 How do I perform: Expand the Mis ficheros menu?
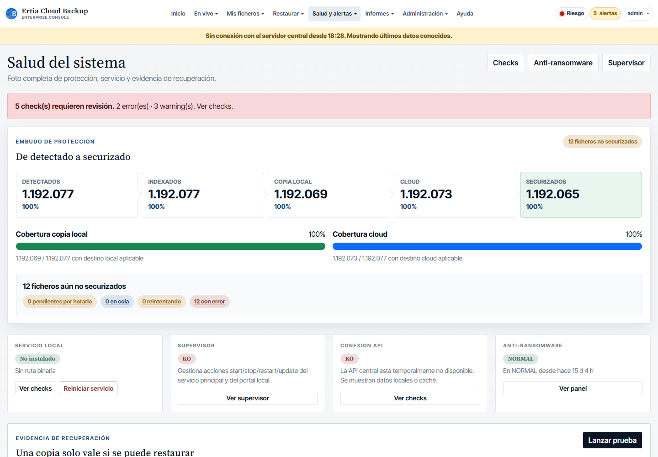coord(245,14)
